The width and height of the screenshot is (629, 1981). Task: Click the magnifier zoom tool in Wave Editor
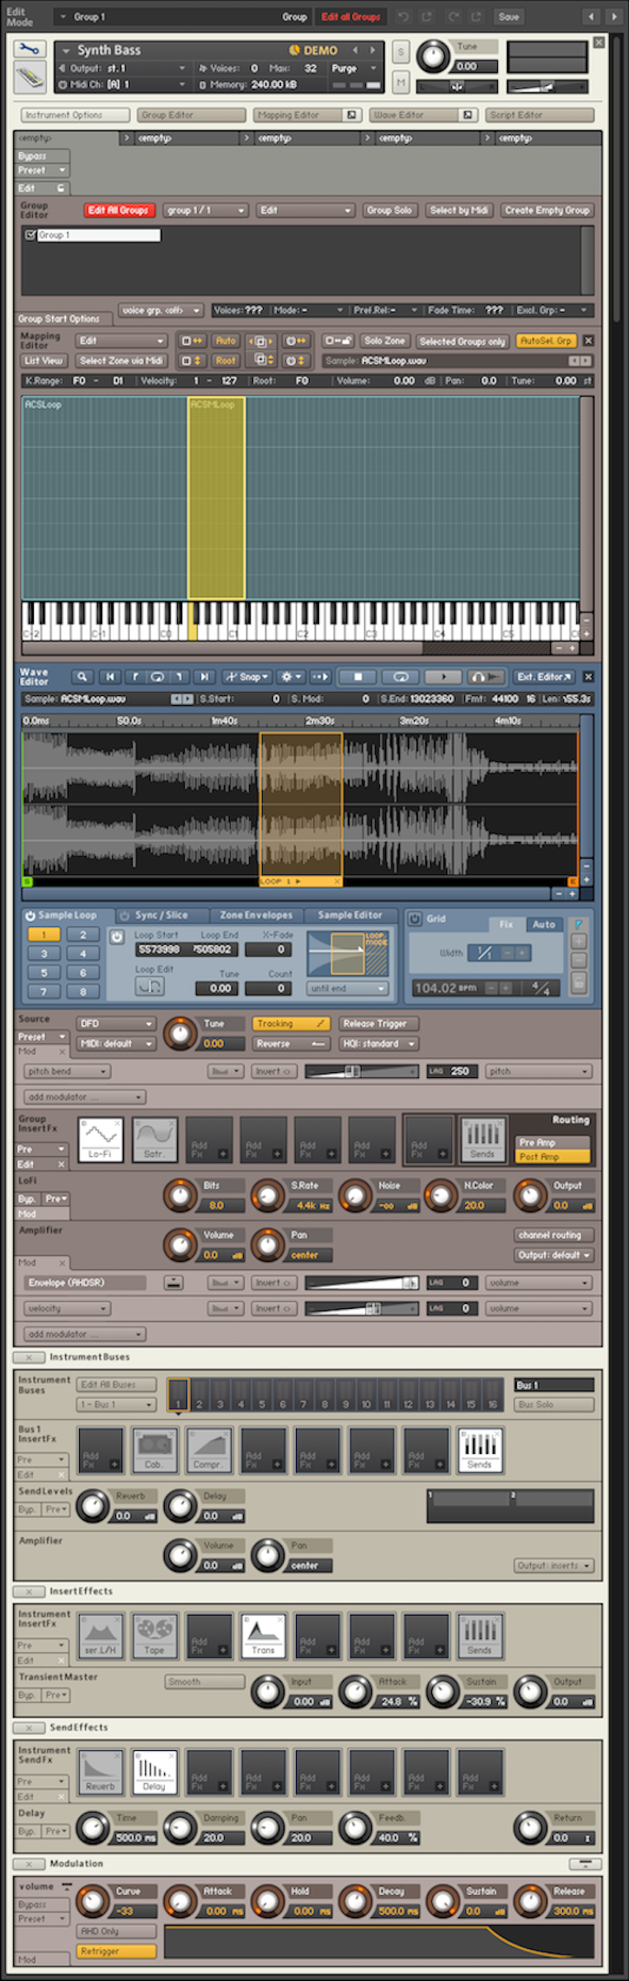[82, 676]
